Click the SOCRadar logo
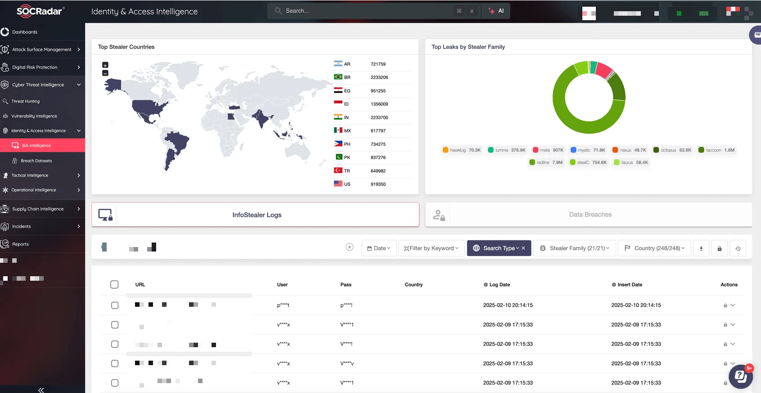The width and height of the screenshot is (761, 393). pos(41,11)
